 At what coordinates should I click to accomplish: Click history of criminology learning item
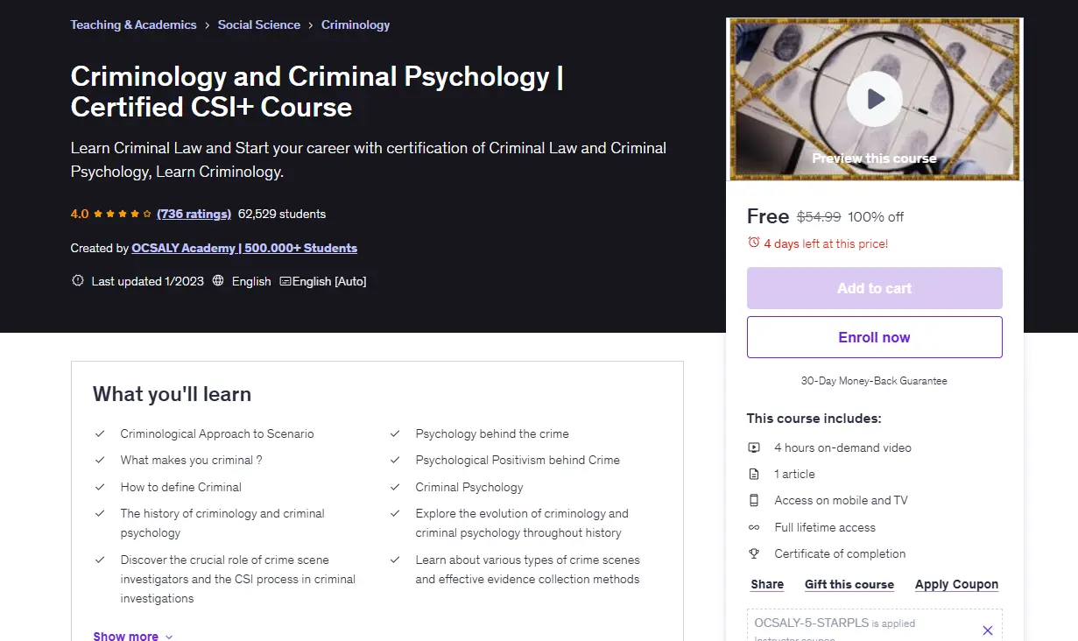click(222, 523)
